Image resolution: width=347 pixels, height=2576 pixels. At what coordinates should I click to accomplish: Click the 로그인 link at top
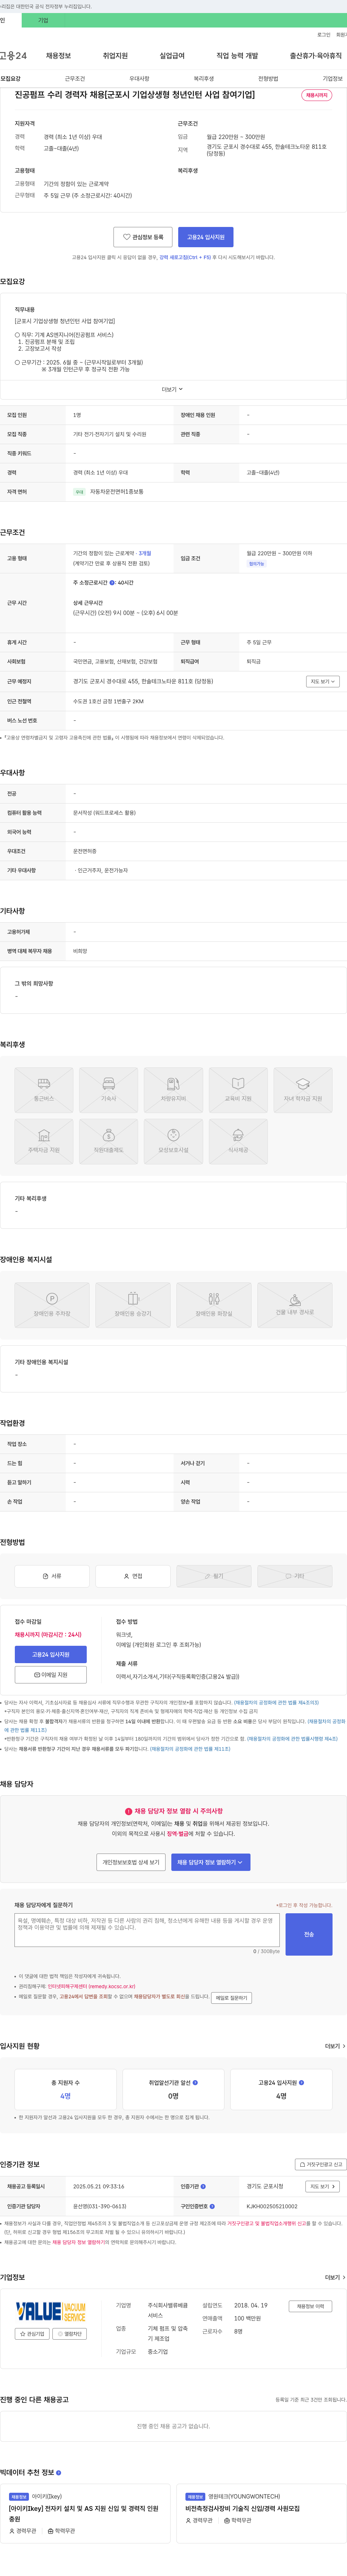click(x=323, y=35)
